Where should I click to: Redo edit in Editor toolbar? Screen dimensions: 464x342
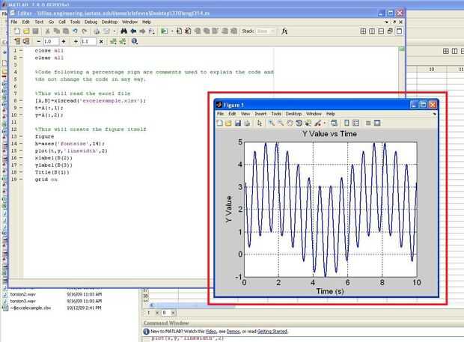pyautogui.click(x=85, y=31)
